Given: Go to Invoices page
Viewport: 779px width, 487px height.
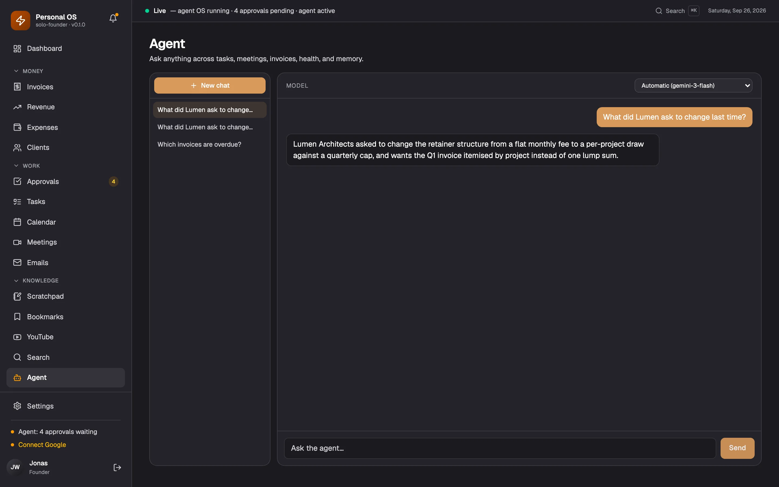Looking at the screenshot, I should (x=66, y=87).
